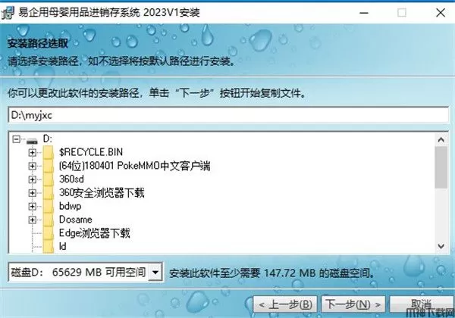Select the 360sd folder icon

coord(49,179)
